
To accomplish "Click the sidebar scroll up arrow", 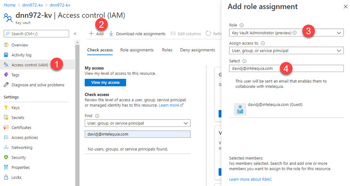I will coord(77,42).
